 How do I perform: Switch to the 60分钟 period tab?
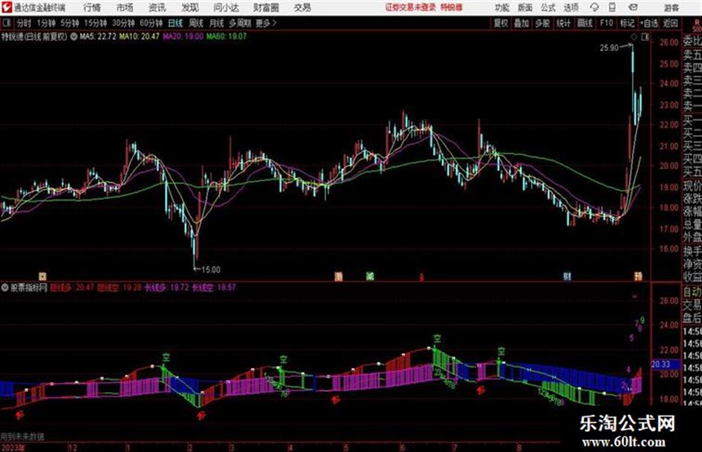tap(151, 23)
